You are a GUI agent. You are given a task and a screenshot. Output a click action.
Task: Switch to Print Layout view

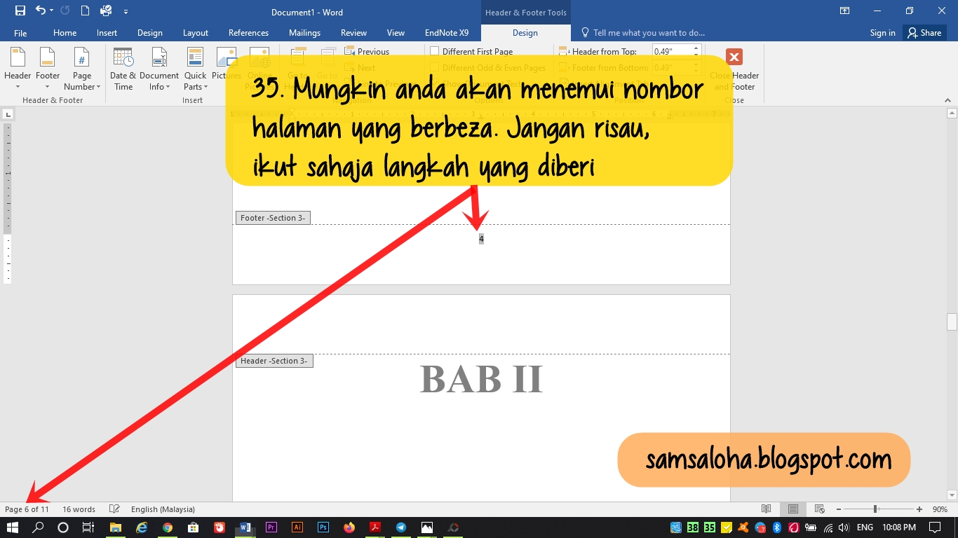(793, 509)
